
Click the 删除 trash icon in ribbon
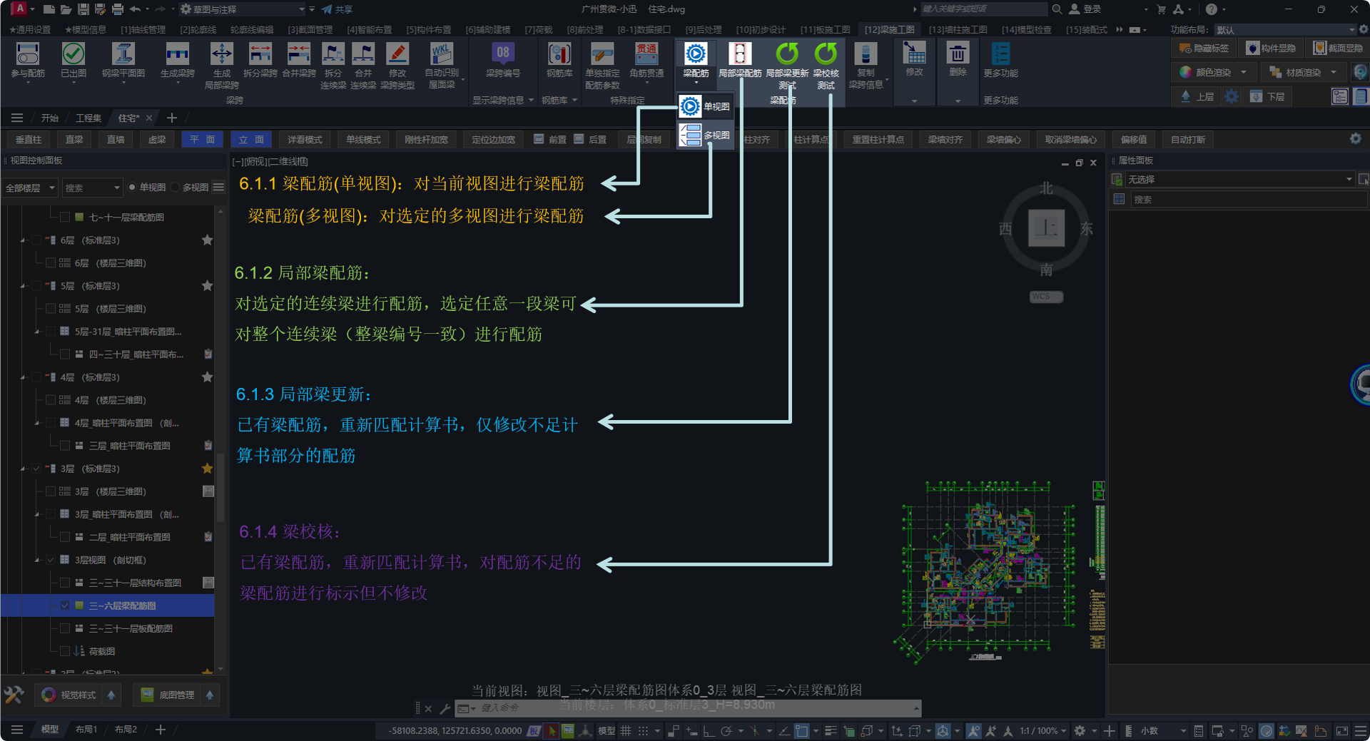[x=958, y=55]
